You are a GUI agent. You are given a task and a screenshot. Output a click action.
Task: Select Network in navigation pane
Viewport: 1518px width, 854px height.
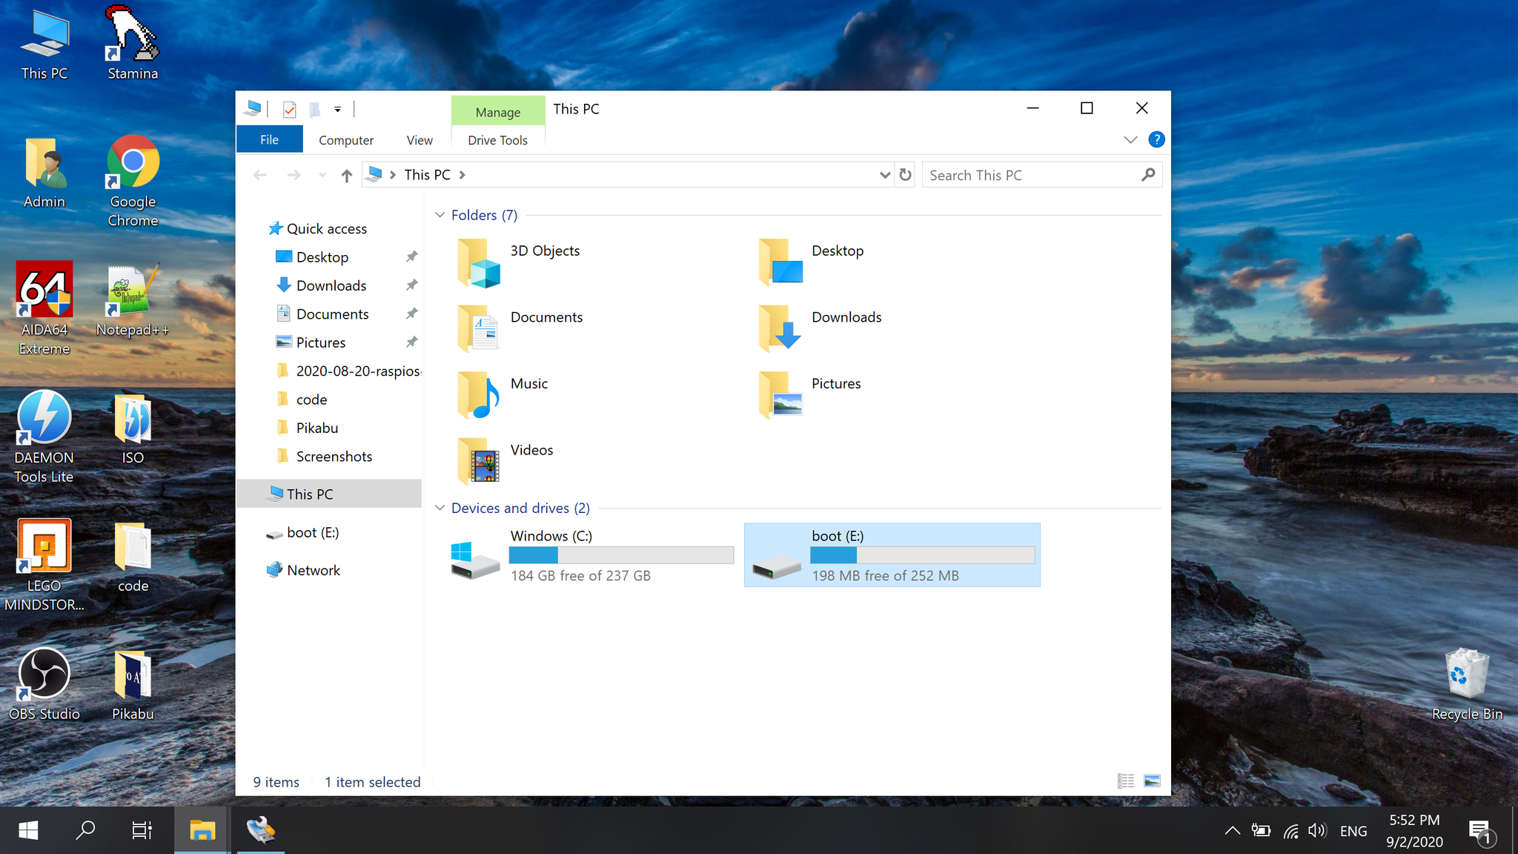pyautogui.click(x=313, y=570)
